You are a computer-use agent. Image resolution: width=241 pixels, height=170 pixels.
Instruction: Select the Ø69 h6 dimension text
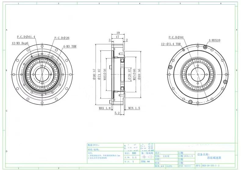(x=139, y=73)
